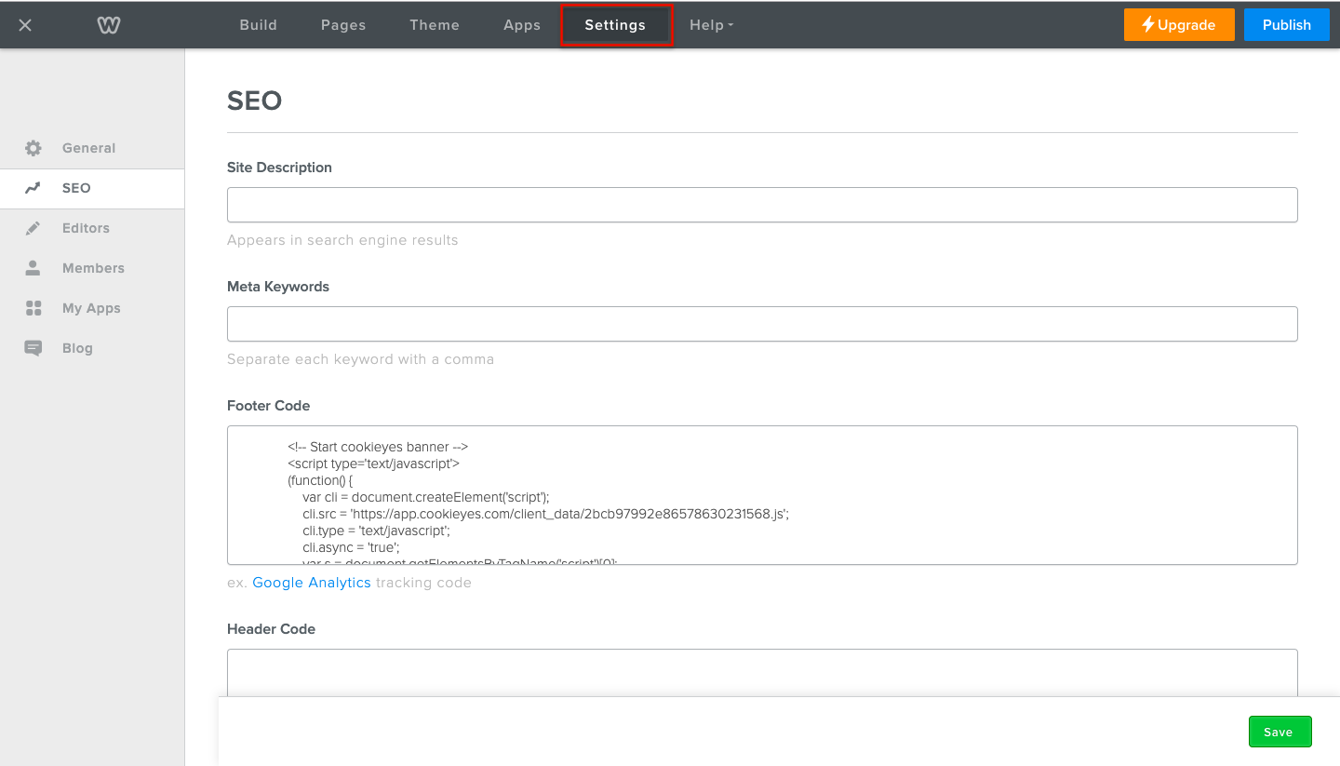Click into the Site Description field
The image size is (1340, 766).
coord(762,205)
